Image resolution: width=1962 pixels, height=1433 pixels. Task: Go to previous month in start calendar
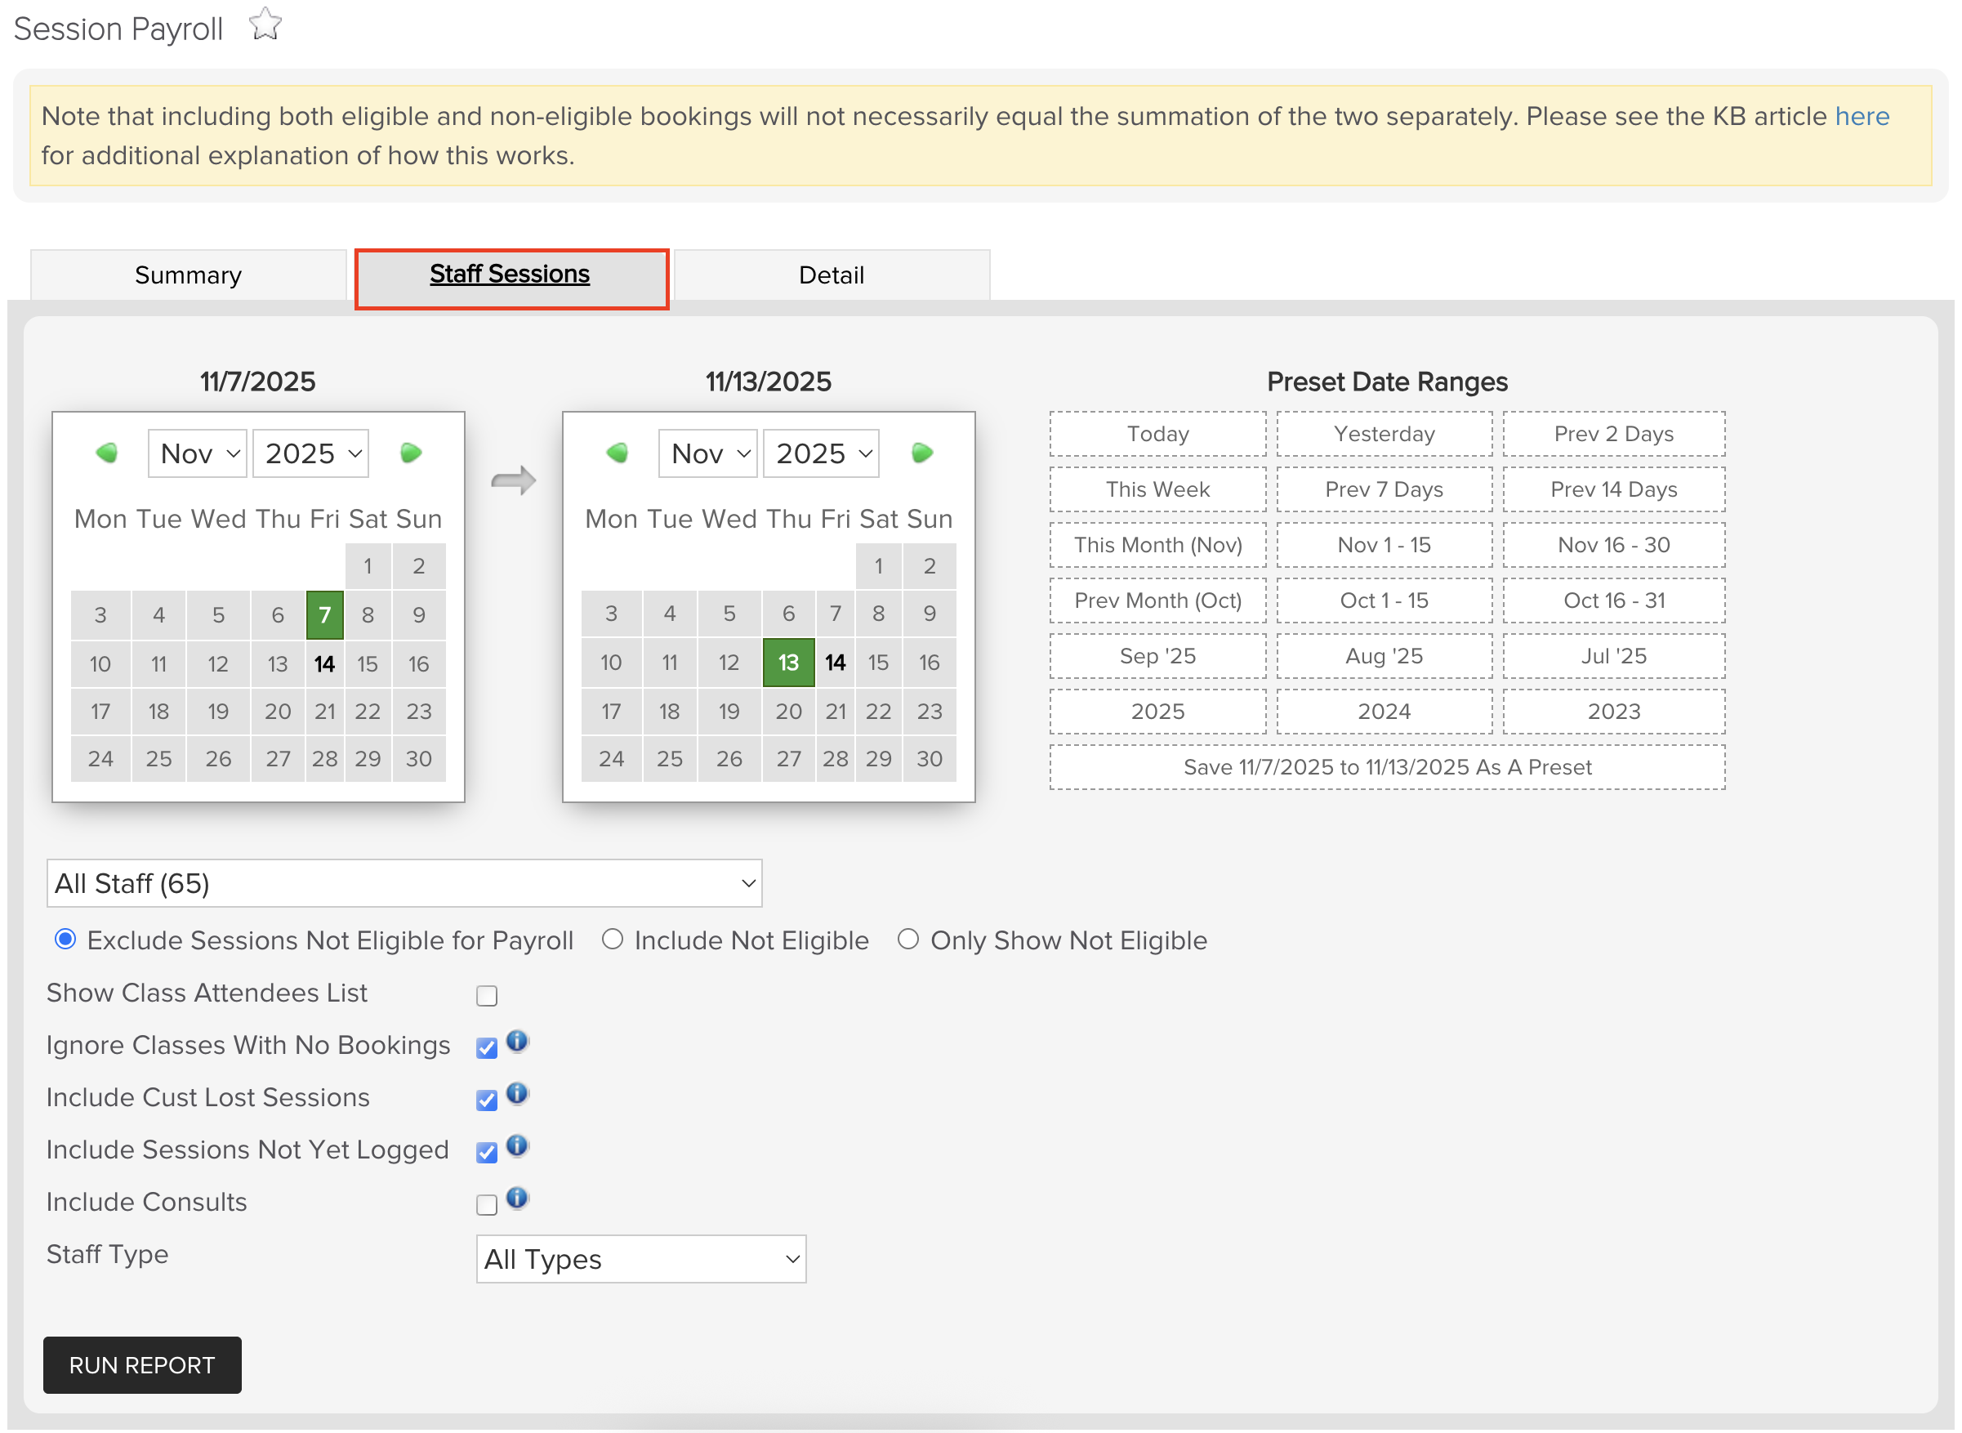coord(107,453)
